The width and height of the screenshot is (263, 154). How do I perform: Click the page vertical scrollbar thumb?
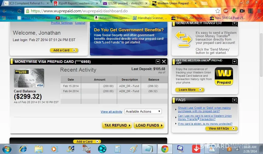click(261, 55)
